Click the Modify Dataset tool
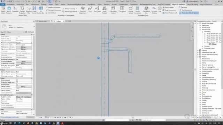223x125 pixels. point(3,10)
